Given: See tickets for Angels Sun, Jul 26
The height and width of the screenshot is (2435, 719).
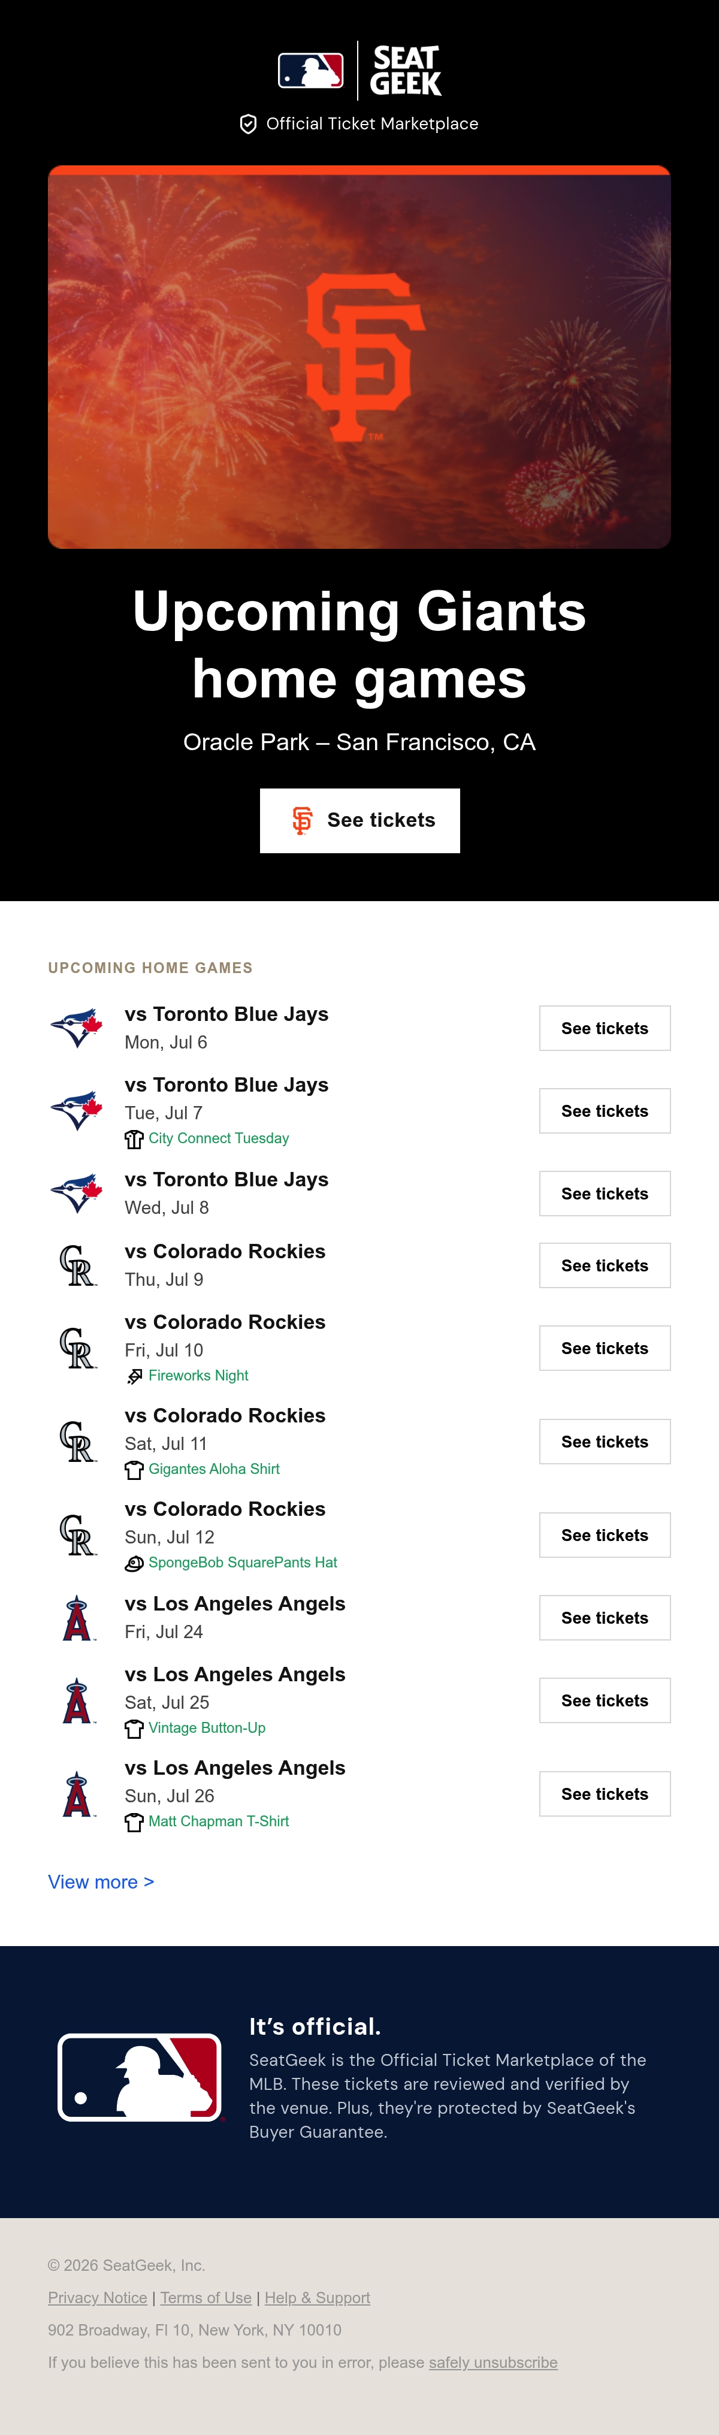Looking at the screenshot, I should [605, 1794].
